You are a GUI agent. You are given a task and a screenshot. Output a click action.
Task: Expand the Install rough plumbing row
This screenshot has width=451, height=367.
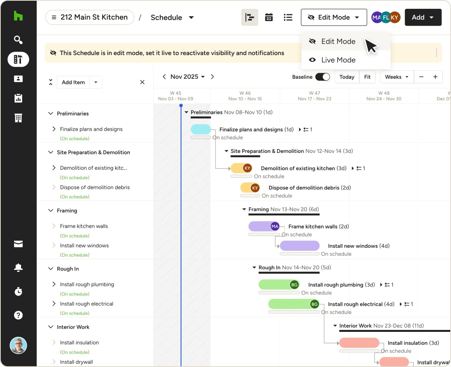click(54, 284)
